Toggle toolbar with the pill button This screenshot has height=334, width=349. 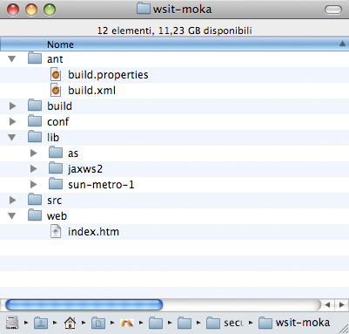point(333,10)
